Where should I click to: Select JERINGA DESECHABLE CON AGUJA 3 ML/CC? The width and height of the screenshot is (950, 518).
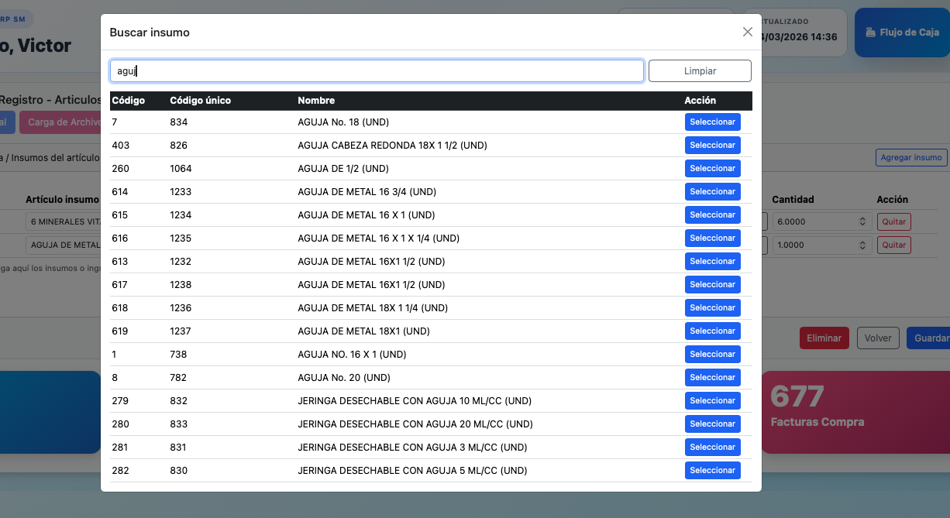click(712, 448)
